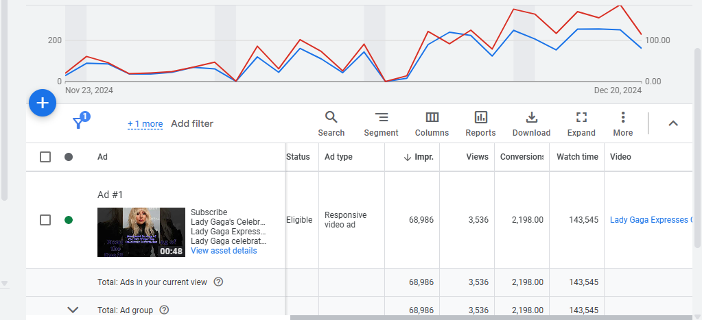Click Ad #1 conversions value 2,198.00

tap(528, 220)
